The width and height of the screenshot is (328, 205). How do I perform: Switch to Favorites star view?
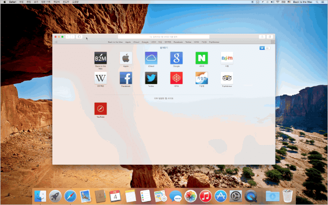click(262, 48)
